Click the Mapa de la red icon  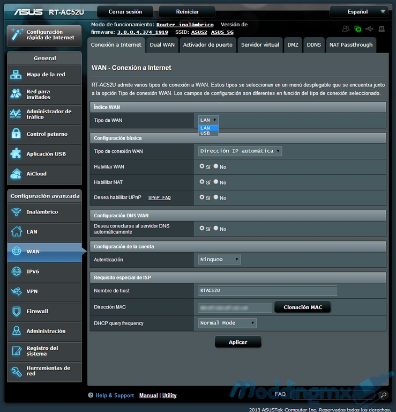pos(16,75)
